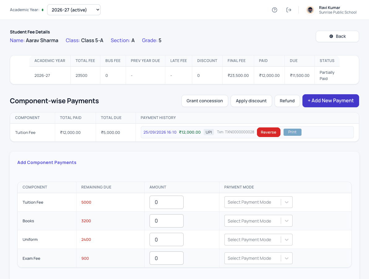369x279 pixels.
Task: Click the Books remaining due 3200
Action: pyautogui.click(x=86, y=221)
